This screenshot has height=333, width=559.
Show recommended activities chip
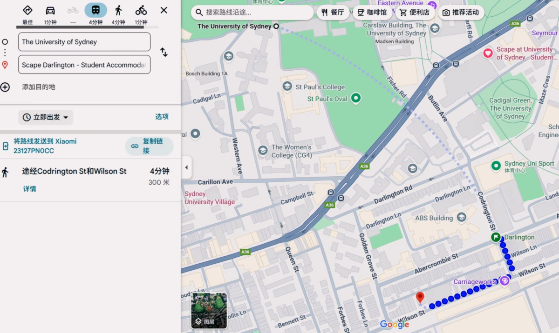pos(461,13)
